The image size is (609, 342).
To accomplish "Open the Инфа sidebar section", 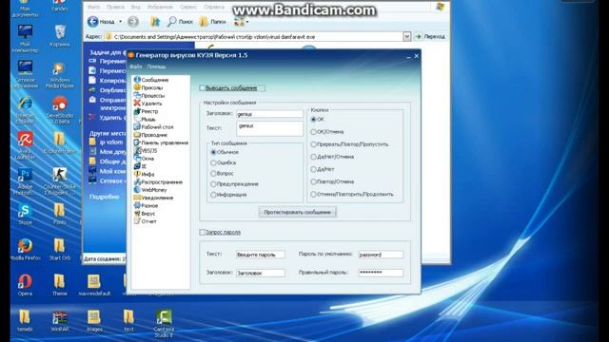I will pyautogui.click(x=144, y=174).
